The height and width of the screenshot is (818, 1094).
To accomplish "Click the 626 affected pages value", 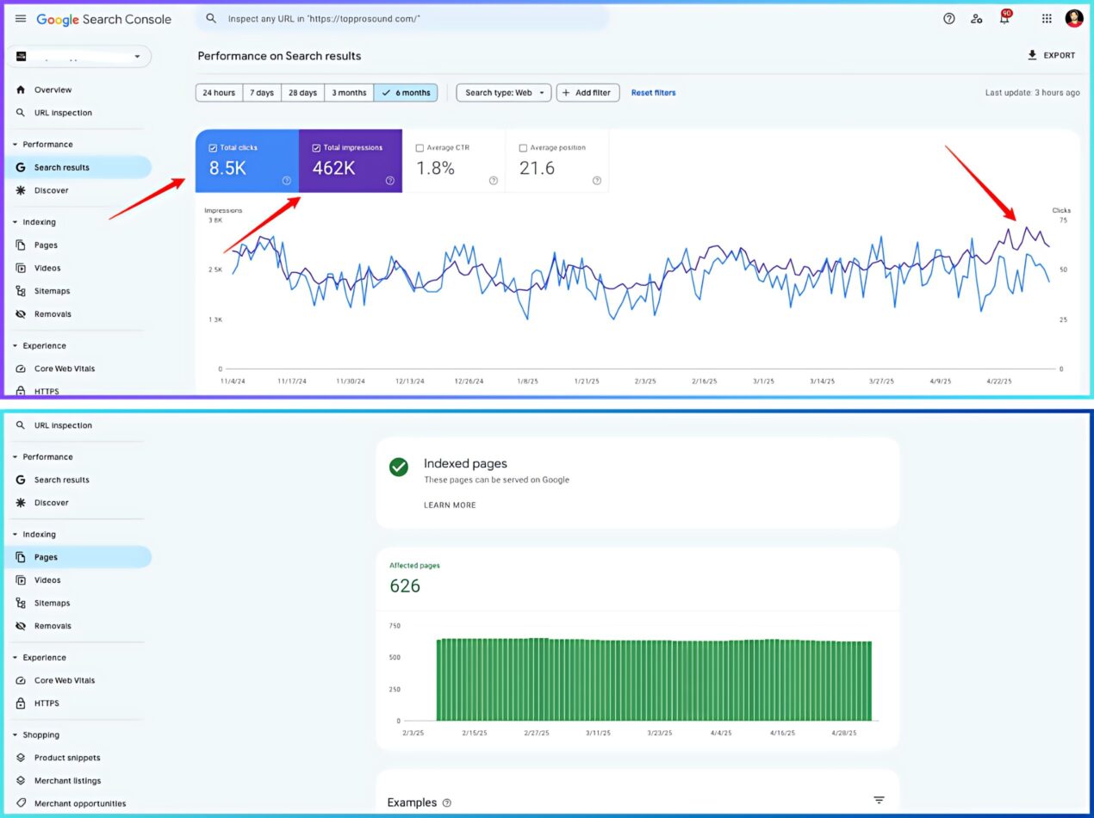I will pyautogui.click(x=405, y=586).
